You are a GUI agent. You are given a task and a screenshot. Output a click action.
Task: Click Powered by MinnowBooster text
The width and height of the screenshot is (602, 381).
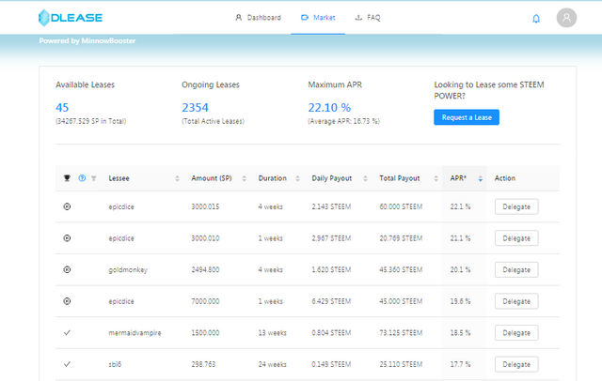click(87, 40)
